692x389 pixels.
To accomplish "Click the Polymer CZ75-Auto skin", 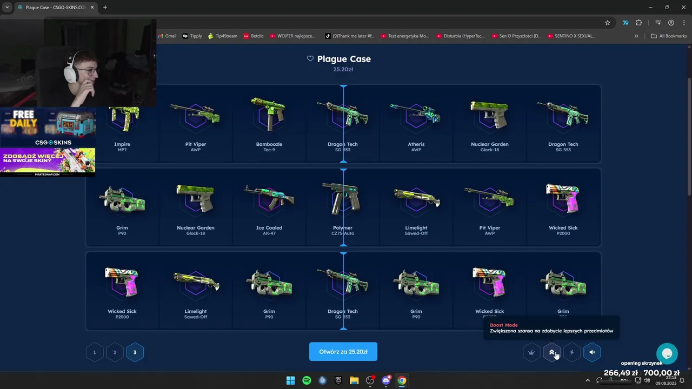I will [343, 208].
